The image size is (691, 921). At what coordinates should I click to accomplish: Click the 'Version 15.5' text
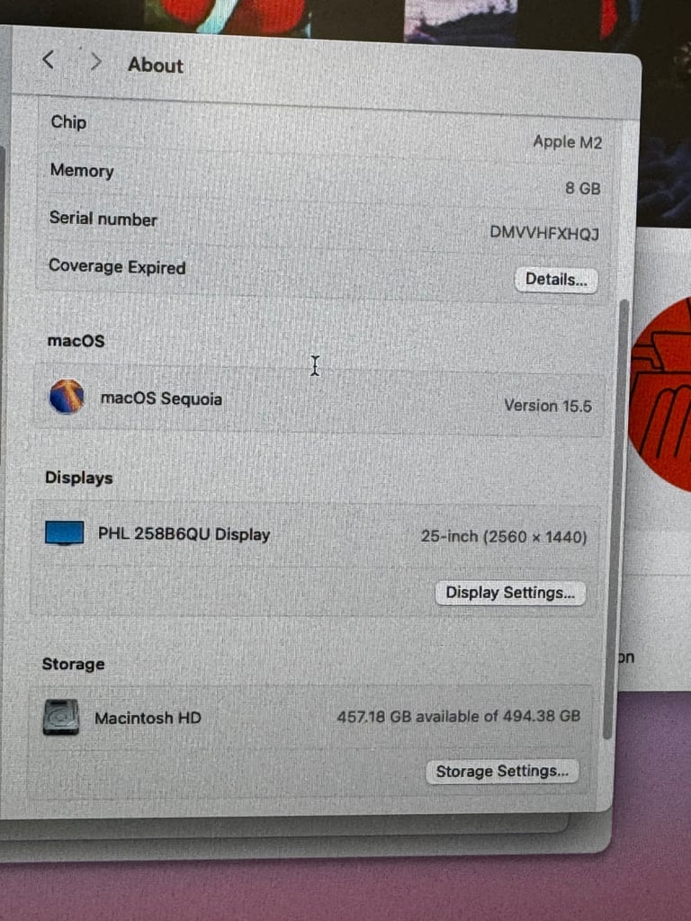click(548, 406)
